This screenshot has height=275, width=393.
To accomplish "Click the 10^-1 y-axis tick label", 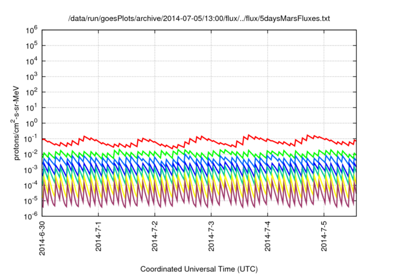I will 31,139.
